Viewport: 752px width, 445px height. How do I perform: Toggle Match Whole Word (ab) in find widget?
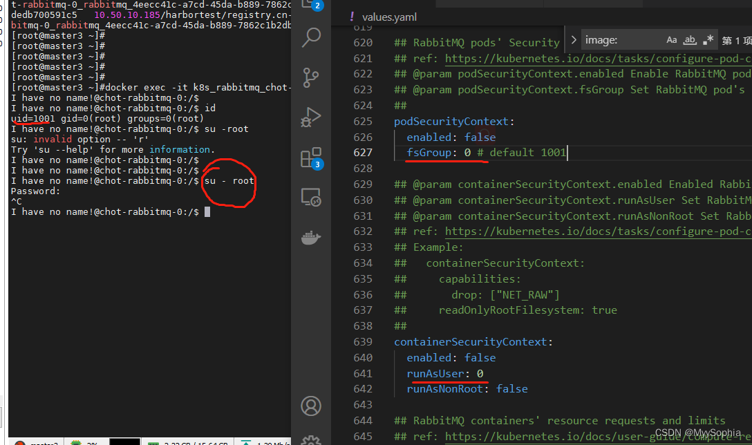(x=690, y=40)
